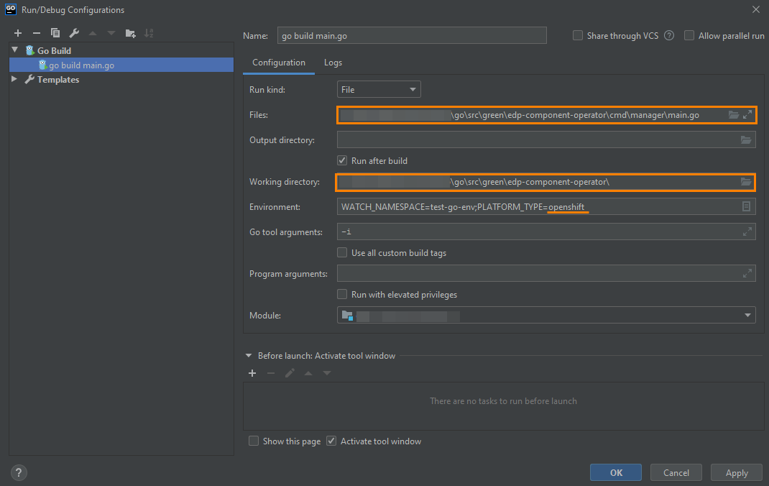
Task: Remove the selected run configuration
Action: (x=36, y=32)
